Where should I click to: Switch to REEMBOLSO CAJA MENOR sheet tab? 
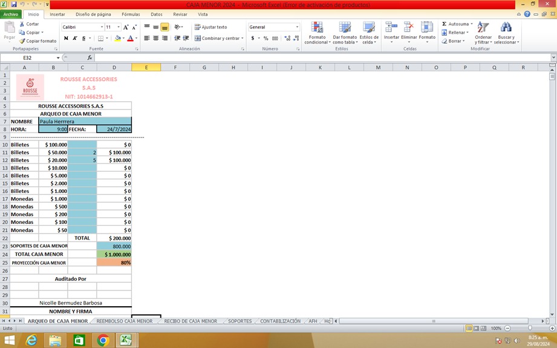tap(125, 321)
